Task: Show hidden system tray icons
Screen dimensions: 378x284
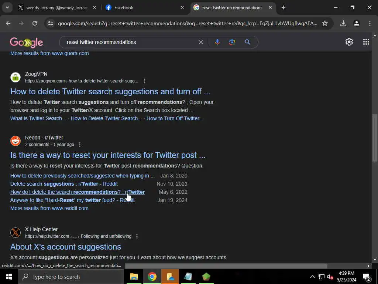Action: point(312,277)
